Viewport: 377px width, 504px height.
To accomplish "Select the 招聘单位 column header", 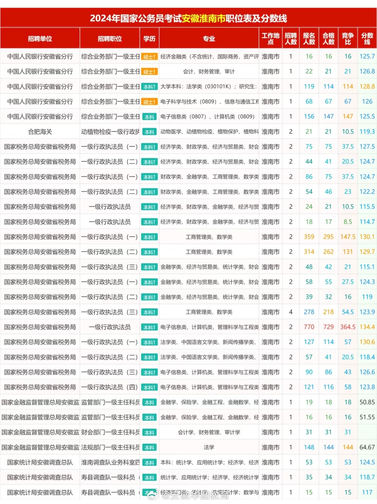I will click(40, 39).
